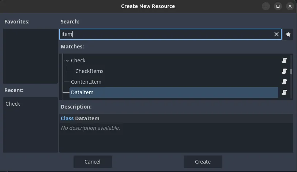This screenshot has height=172, width=297.
Task: Maximize the Create New Resource window
Action: click(278, 7)
